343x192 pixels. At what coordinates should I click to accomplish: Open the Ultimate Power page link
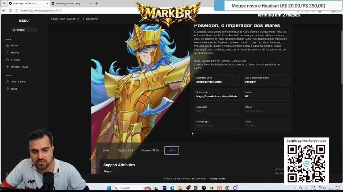tap(20, 67)
